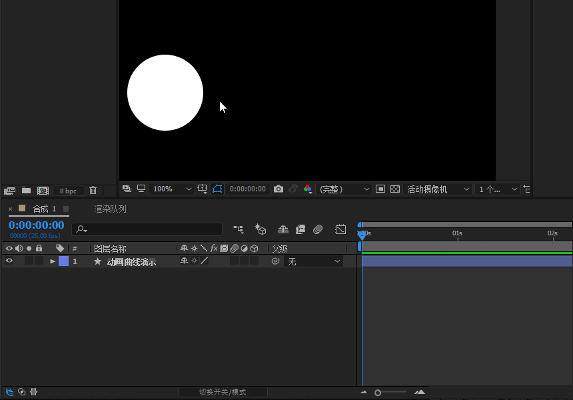
Task: Click the fx effects column header icon
Action: (x=214, y=248)
